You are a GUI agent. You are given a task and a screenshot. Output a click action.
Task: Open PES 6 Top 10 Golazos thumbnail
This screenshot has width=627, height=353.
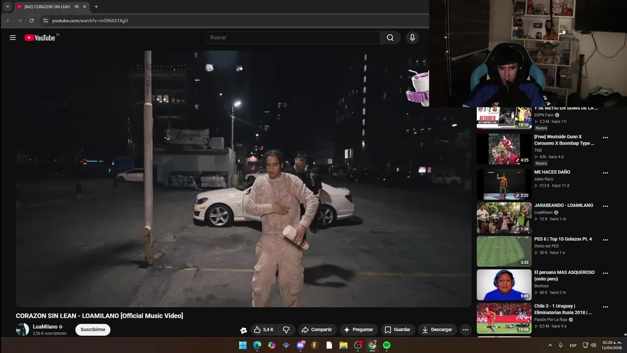coord(504,252)
